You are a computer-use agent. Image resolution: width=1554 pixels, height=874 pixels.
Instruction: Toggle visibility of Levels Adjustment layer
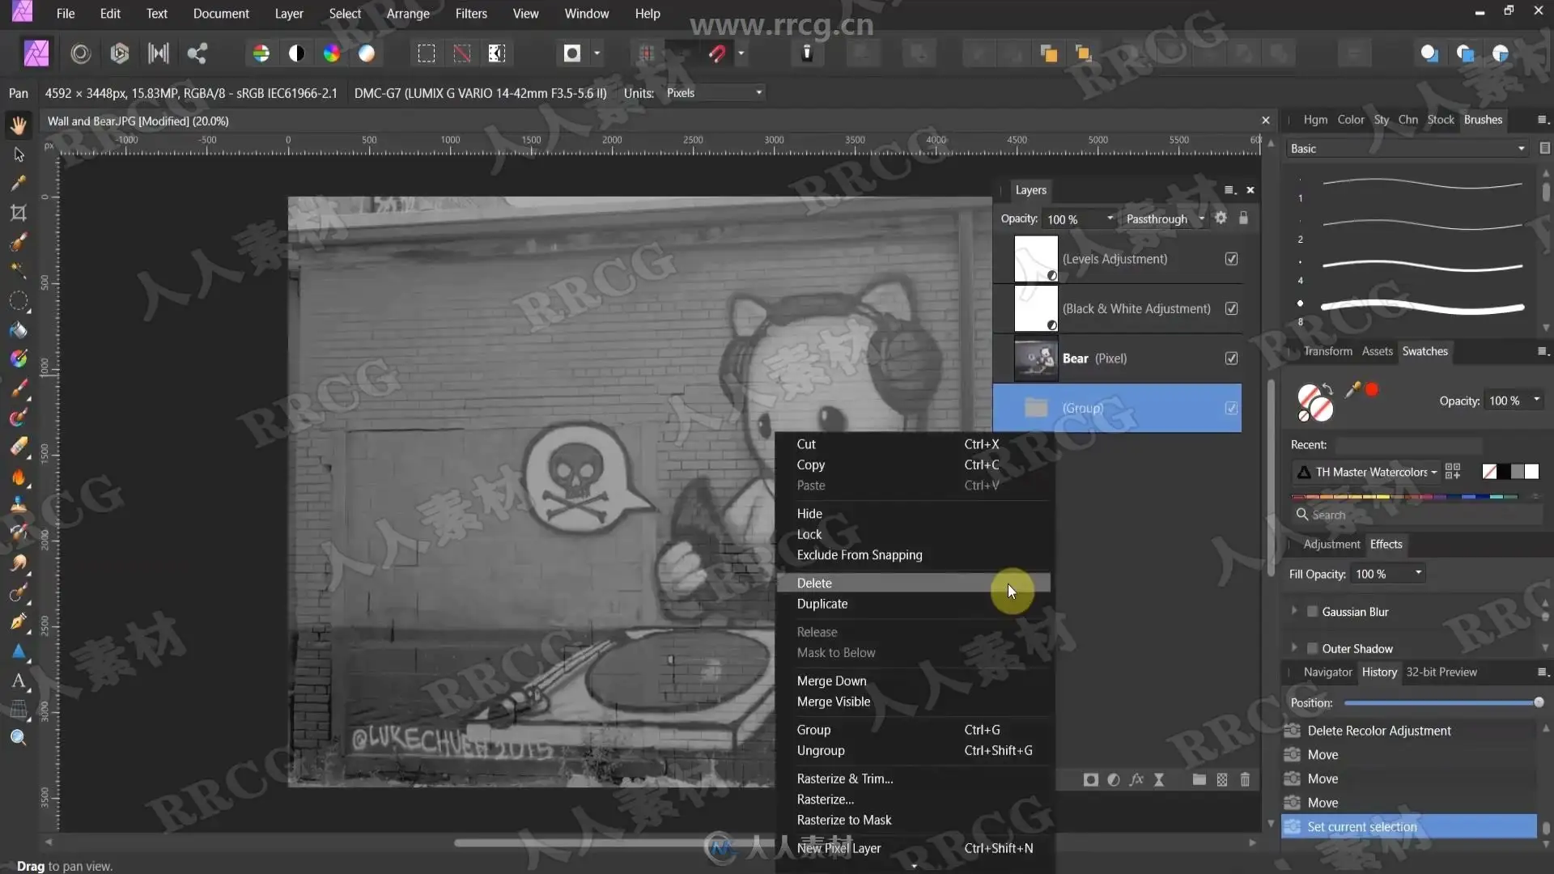tap(1231, 259)
